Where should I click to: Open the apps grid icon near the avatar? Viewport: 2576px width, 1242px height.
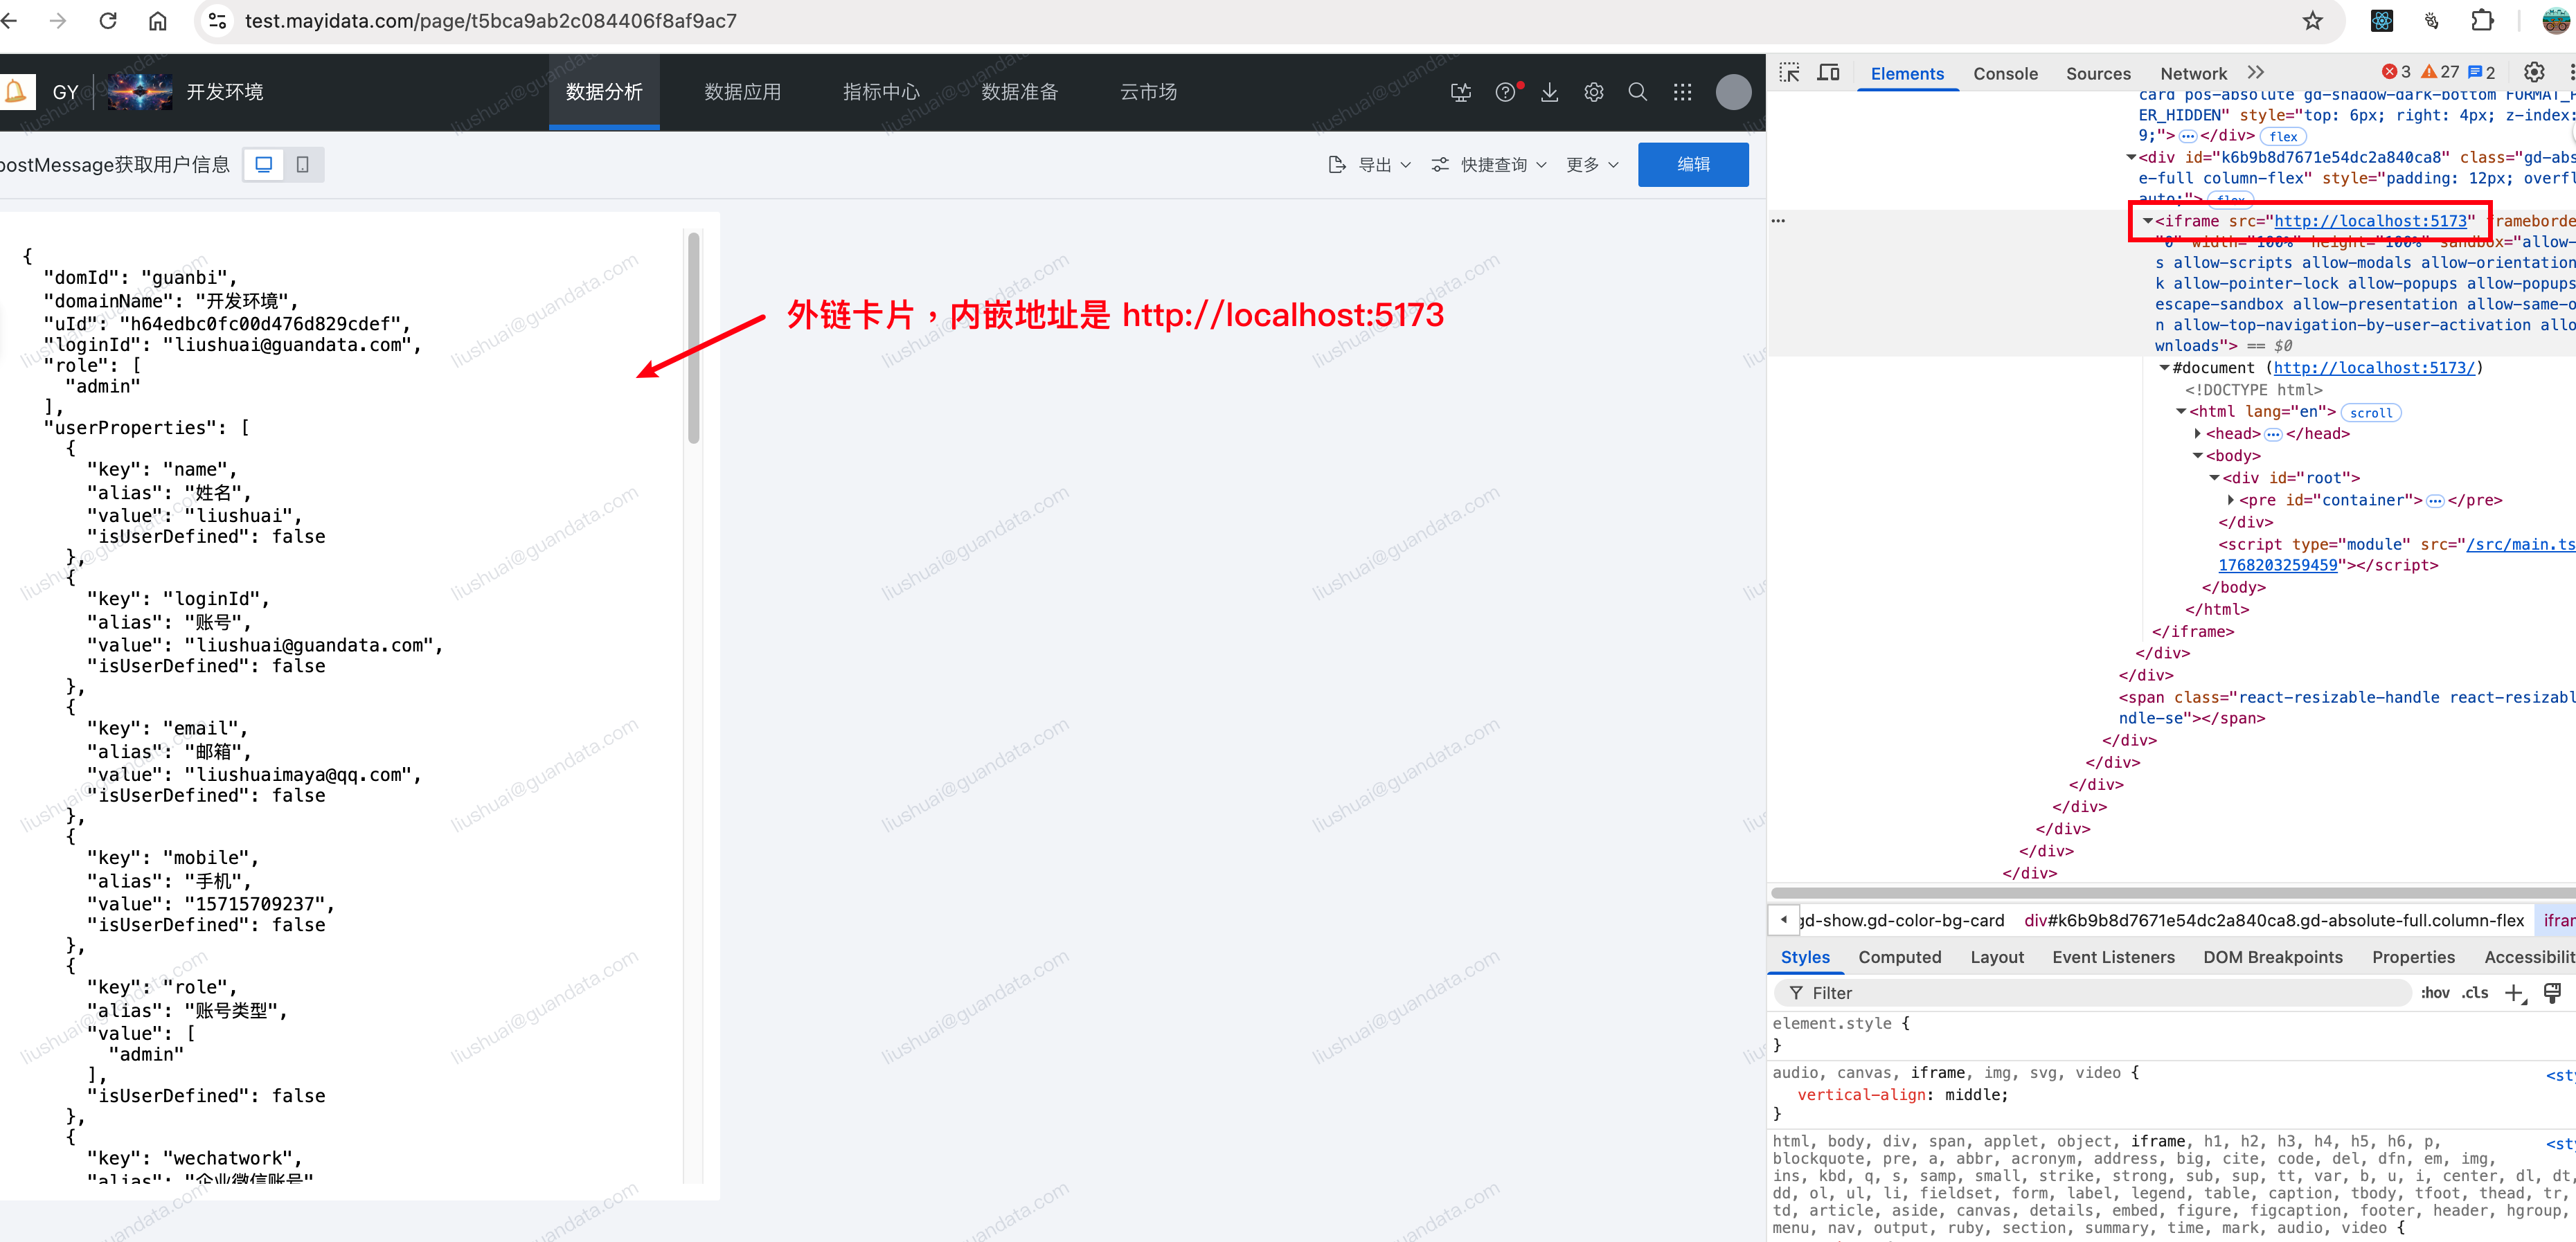[x=1682, y=92]
